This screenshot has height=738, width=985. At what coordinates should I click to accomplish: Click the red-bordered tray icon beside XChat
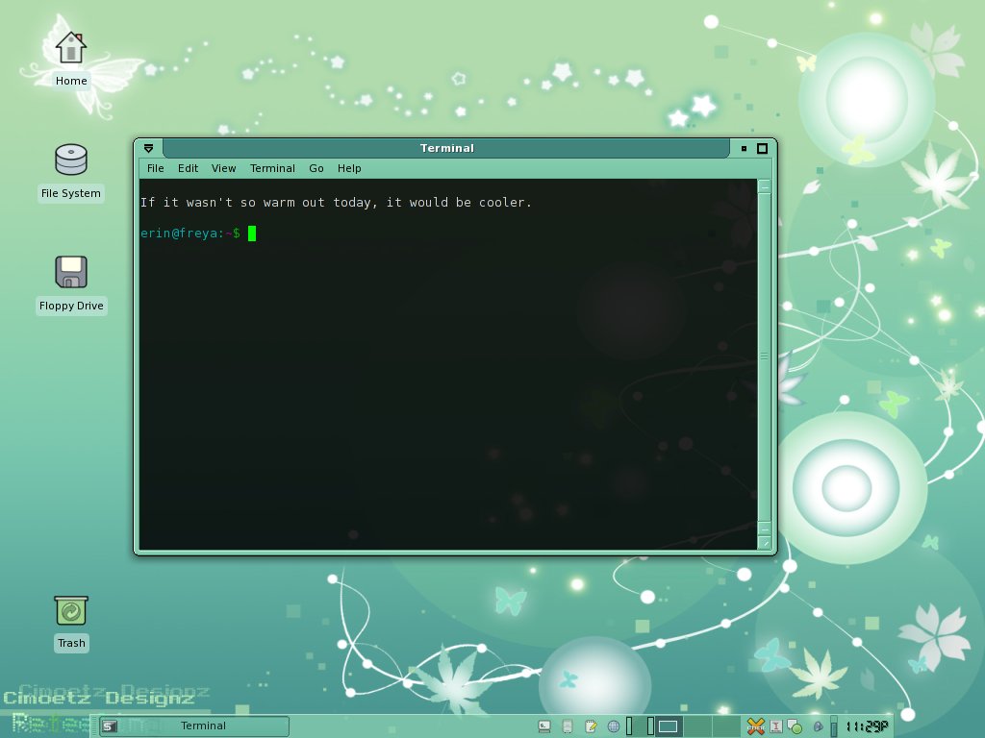click(776, 726)
